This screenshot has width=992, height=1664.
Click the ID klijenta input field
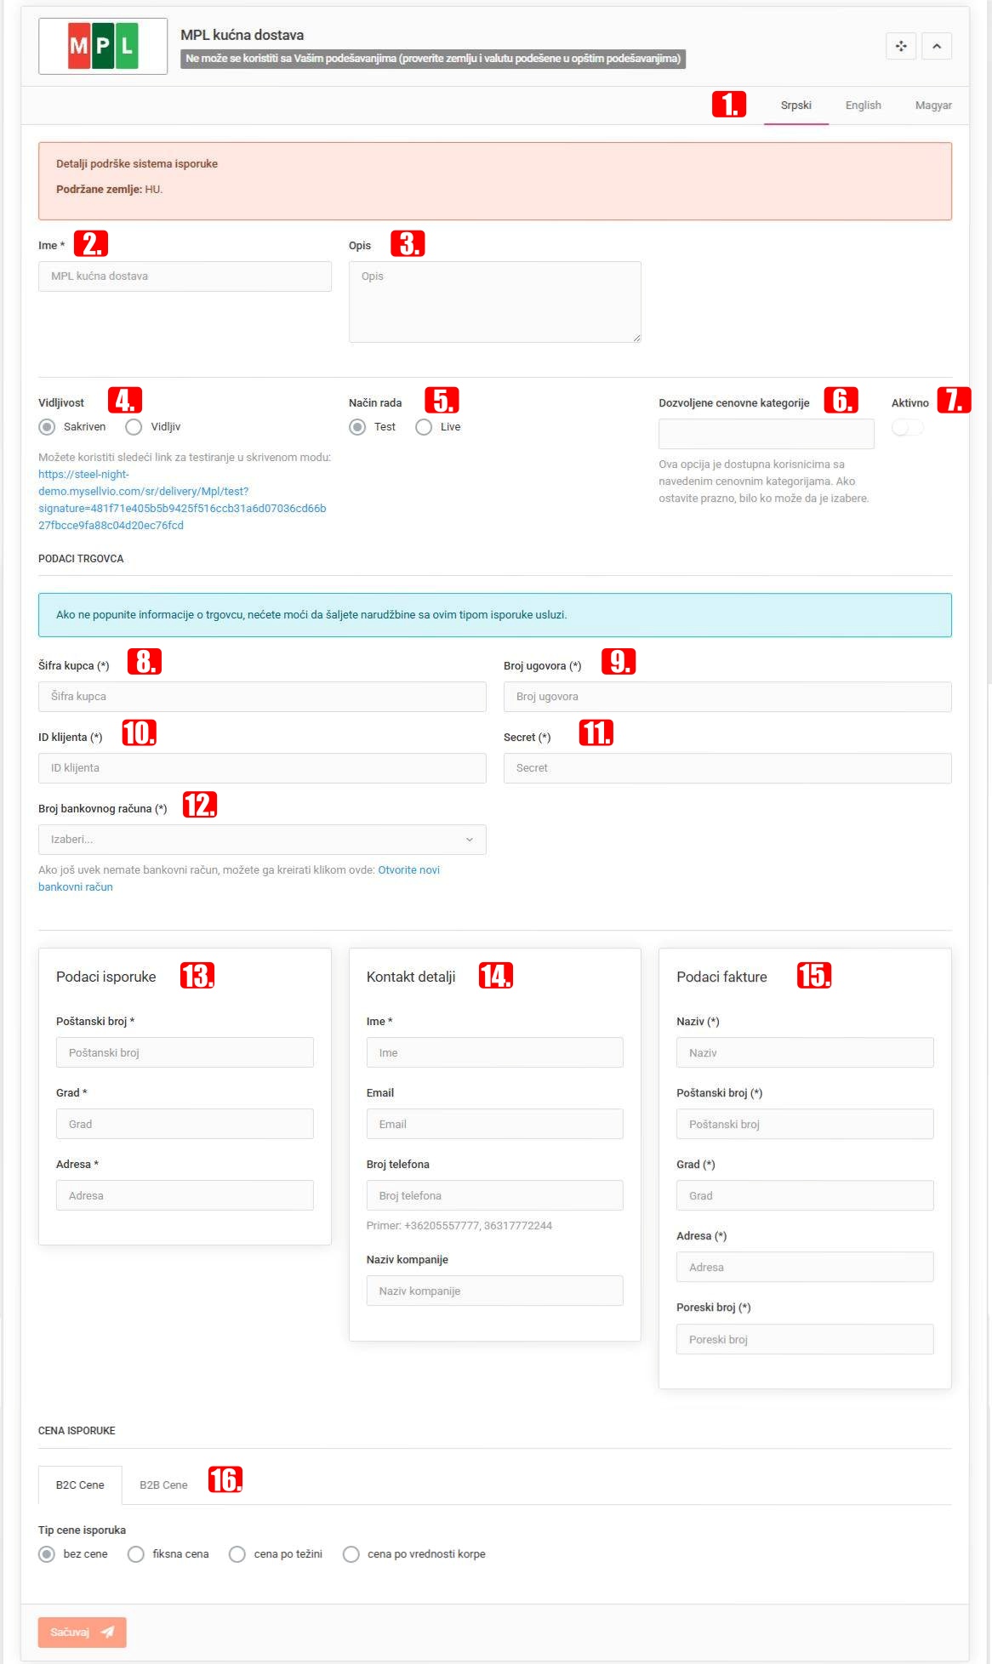point(262,768)
